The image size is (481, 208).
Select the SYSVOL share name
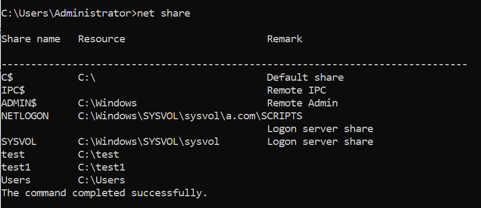click(19, 142)
